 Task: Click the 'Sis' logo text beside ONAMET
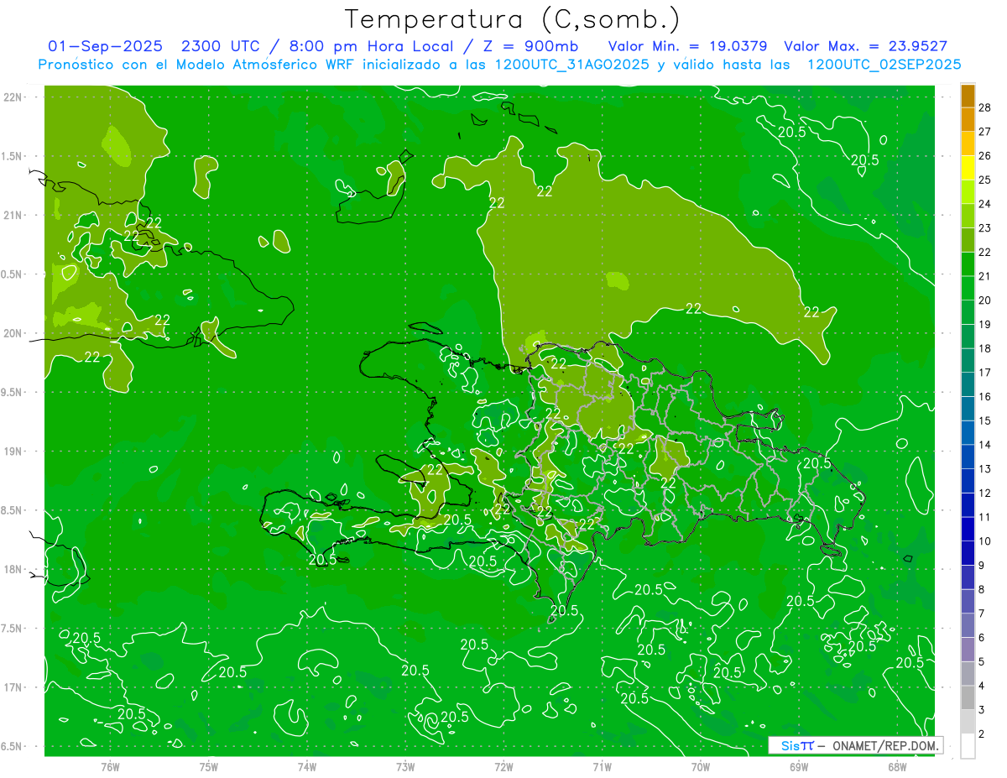[790, 745]
